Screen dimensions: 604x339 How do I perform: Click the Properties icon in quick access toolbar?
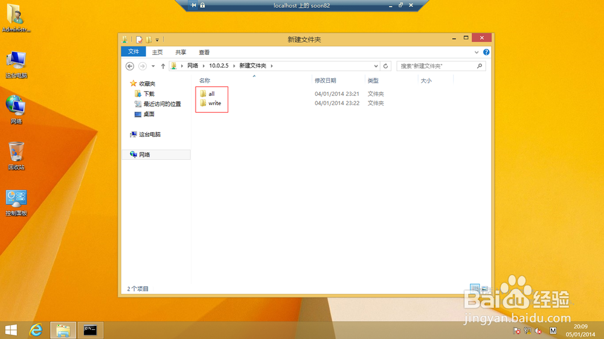pos(139,39)
